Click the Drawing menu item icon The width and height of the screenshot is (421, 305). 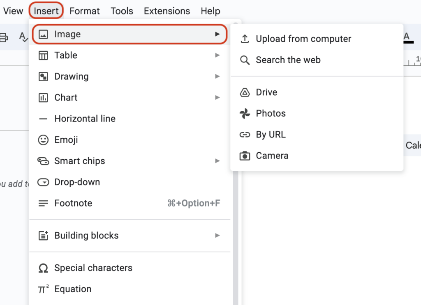[44, 76]
